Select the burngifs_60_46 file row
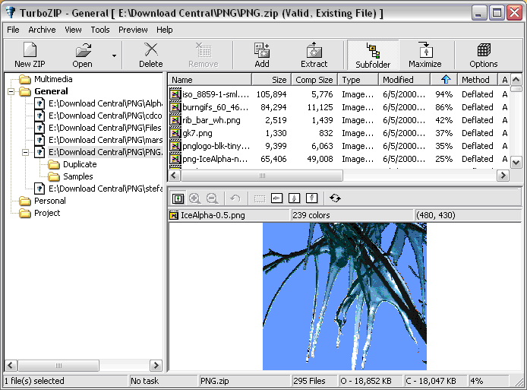 pos(339,107)
